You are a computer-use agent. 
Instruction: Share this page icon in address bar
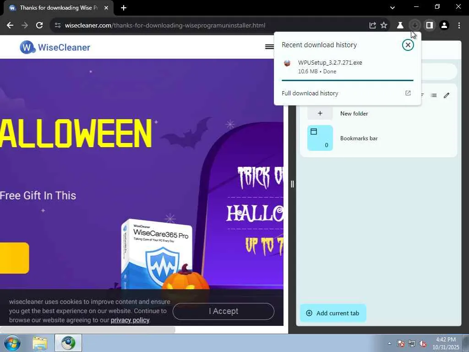point(372,26)
